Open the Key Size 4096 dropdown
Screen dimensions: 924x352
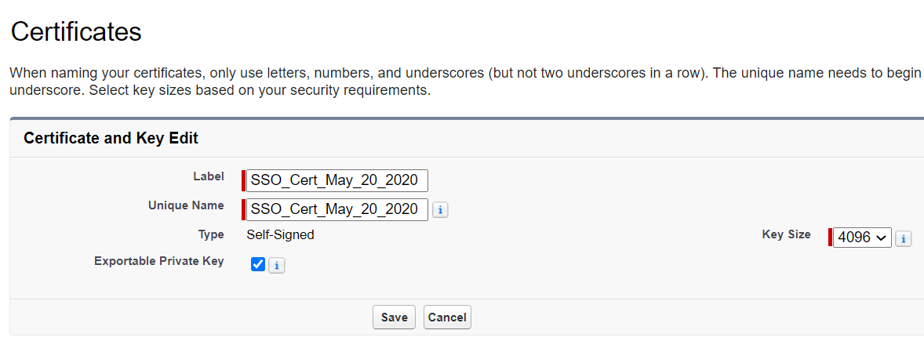click(862, 238)
